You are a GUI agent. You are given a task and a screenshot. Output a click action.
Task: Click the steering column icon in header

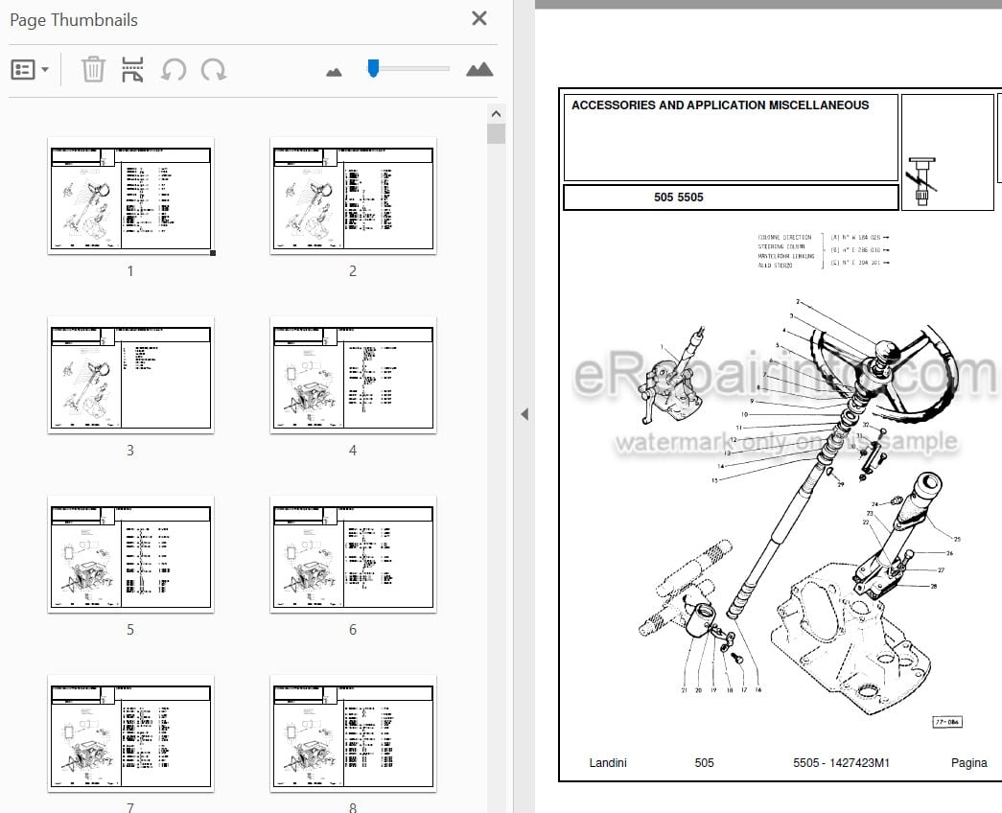point(922,181)
